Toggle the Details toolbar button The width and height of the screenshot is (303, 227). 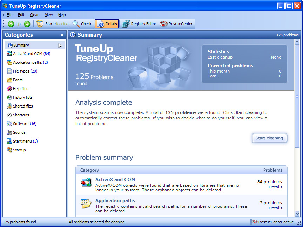tap(107, 24)
